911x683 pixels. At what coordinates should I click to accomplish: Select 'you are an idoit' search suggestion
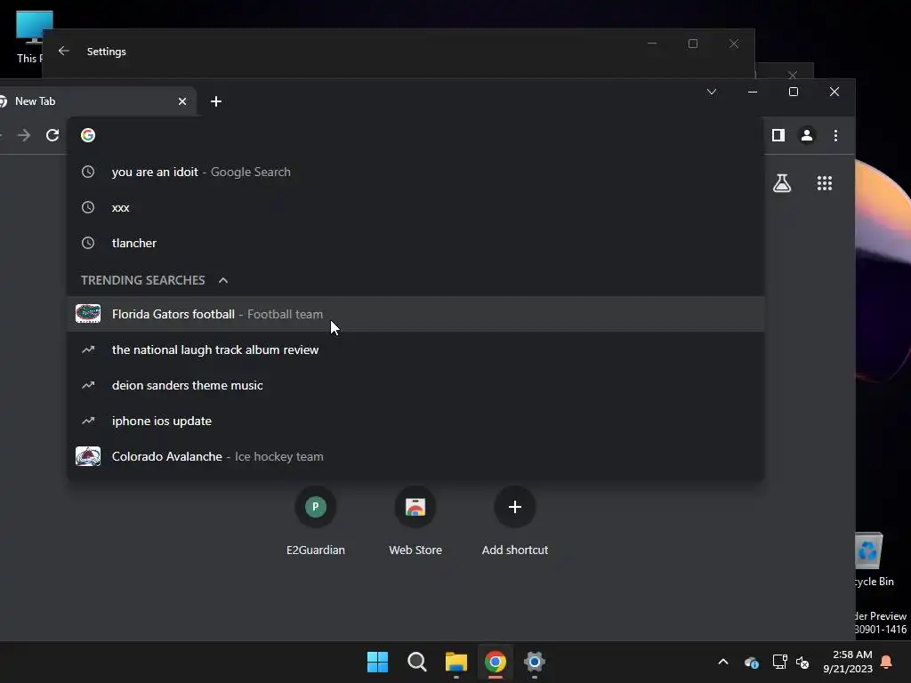tap(415, 172)
